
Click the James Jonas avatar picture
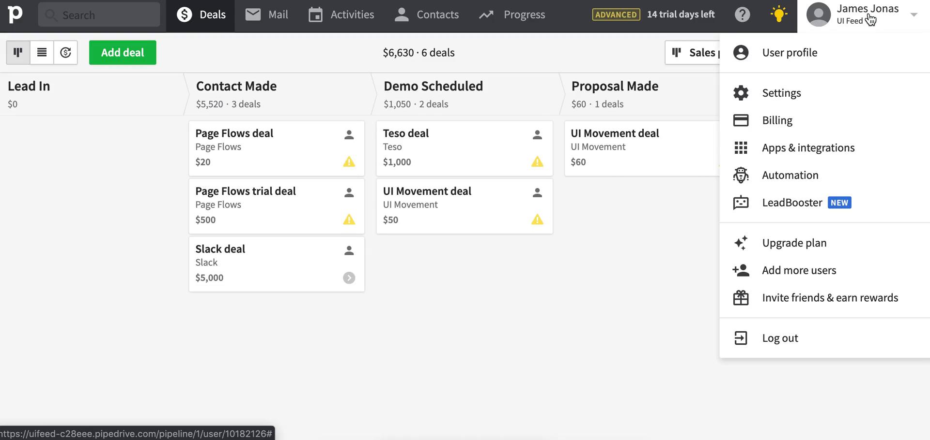tap(819, 15)
